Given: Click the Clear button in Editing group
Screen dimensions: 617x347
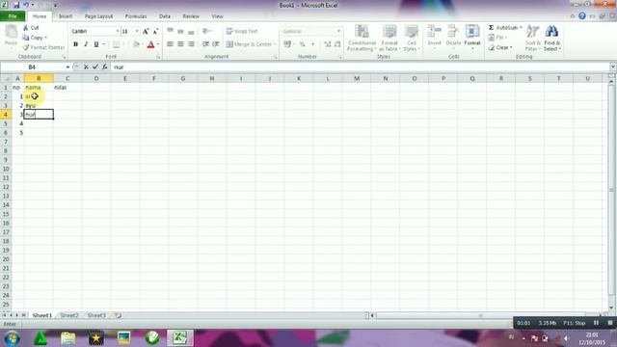Looking at the screenshot, I should pyautogui.click(x=500, y=47).
